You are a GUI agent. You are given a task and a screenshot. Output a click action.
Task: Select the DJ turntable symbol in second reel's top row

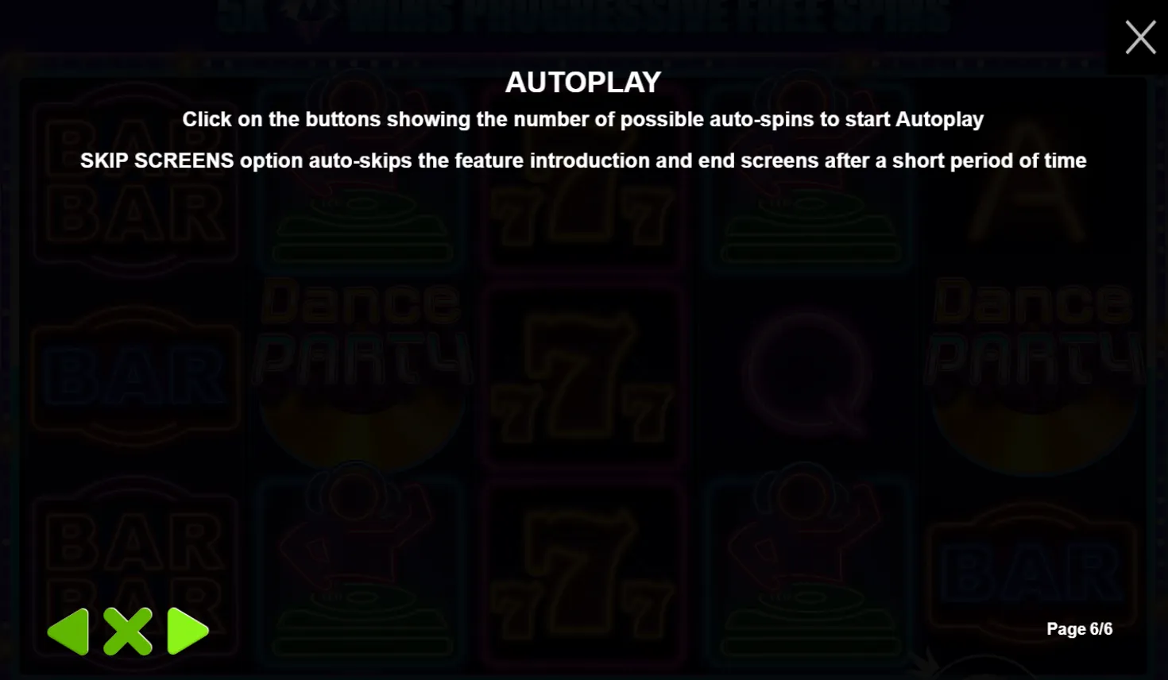[x=362, y=179]
